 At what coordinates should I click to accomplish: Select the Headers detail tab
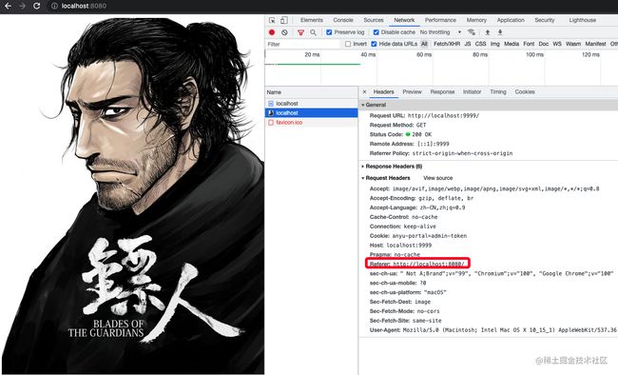383,91
